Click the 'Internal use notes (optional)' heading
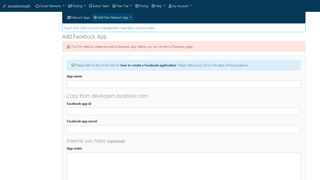Viewport: 320px width, 180px height. 96,141
